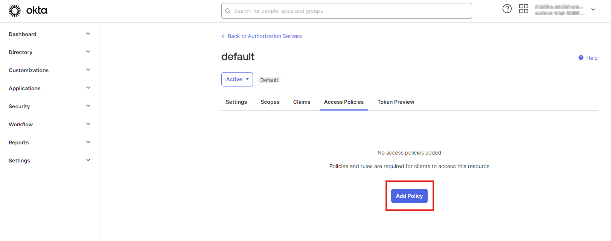The width and height of the screenshot is (611, 241).
Task: Select the Token Preview tab
Action: tap(396, 102)
